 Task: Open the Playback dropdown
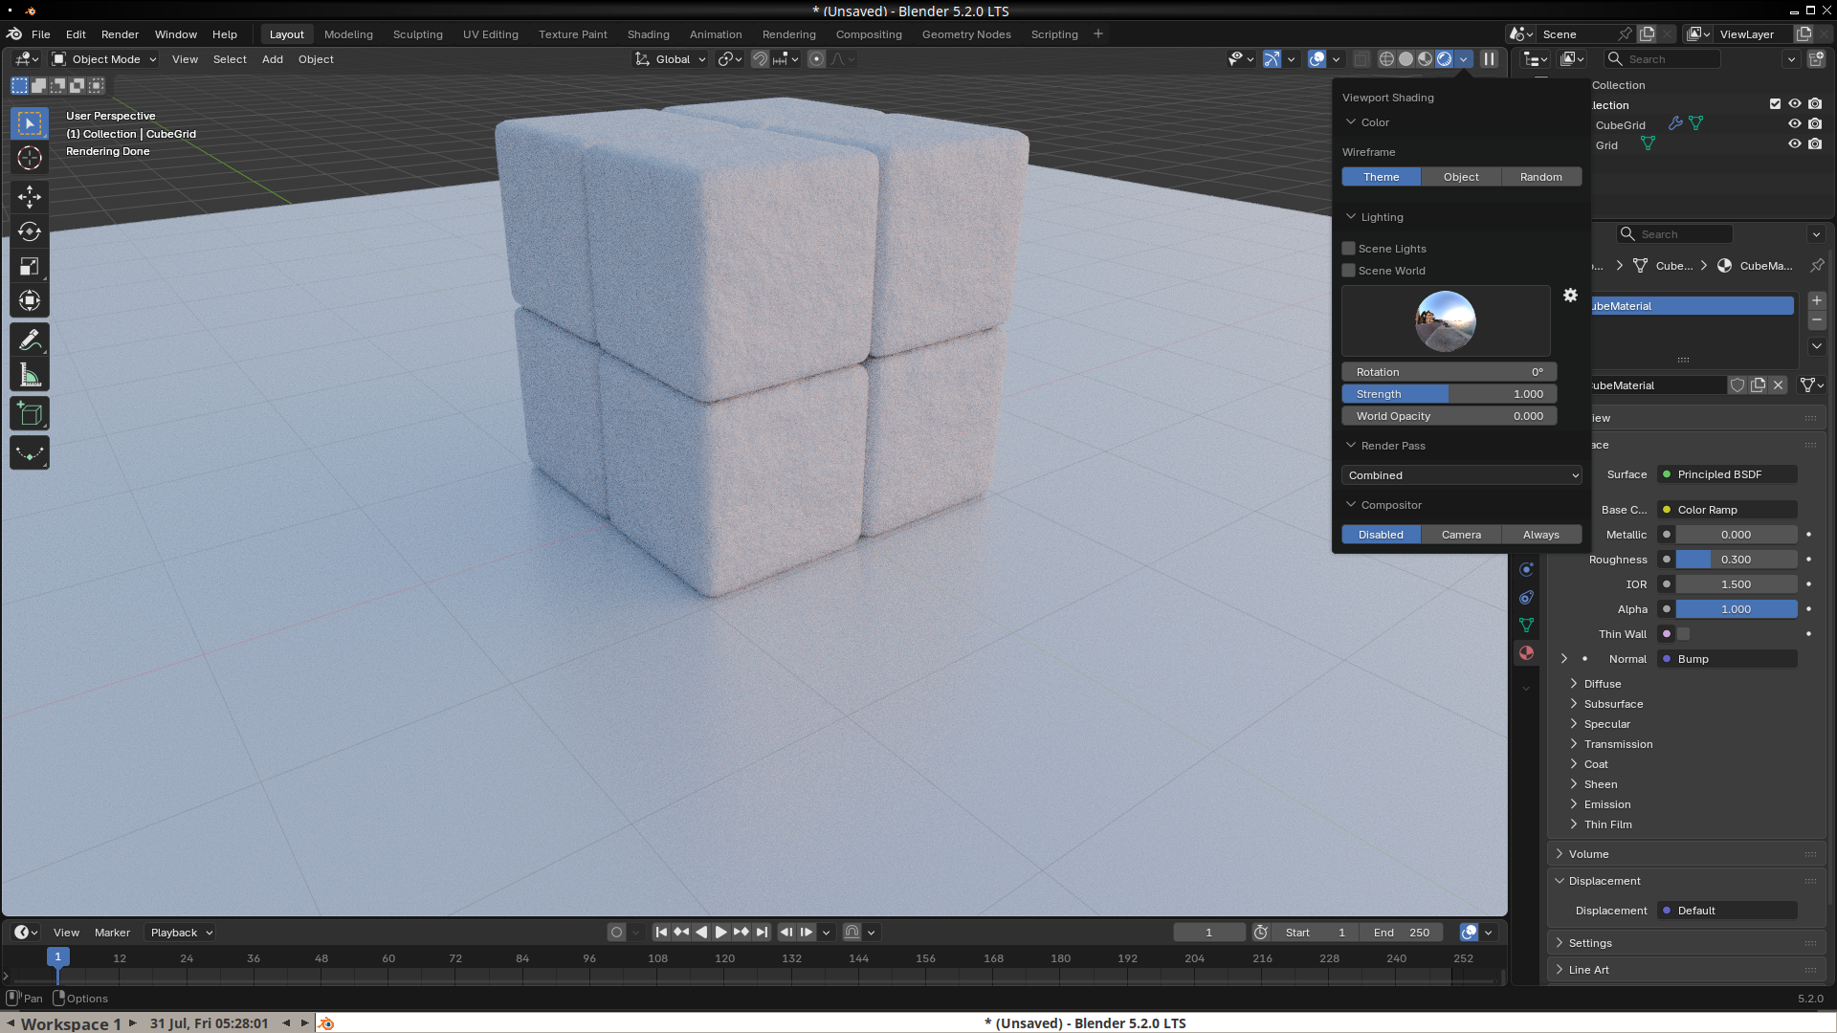181,933
